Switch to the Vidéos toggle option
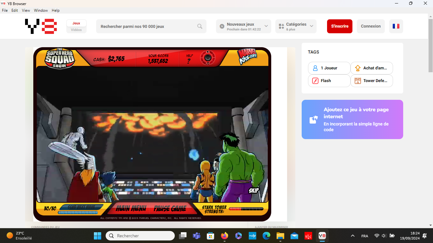433x243 pixels. click(76, 30)
